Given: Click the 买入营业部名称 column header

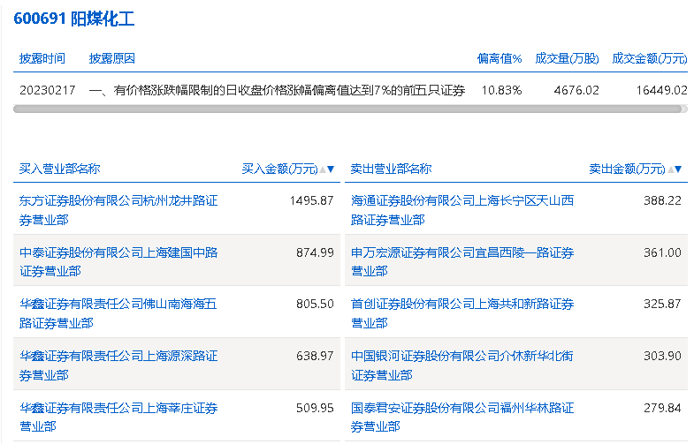Looking at the screenshot, I should [x=60, y=169].
